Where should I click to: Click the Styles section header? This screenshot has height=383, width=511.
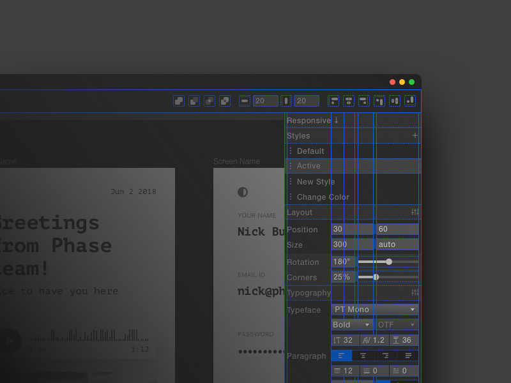[x=353, y=136]
